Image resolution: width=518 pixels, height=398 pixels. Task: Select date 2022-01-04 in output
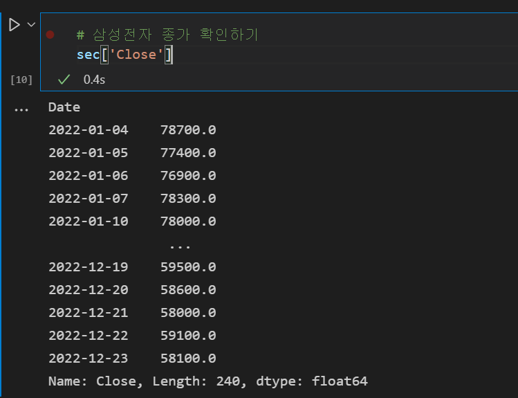(89, 130)
